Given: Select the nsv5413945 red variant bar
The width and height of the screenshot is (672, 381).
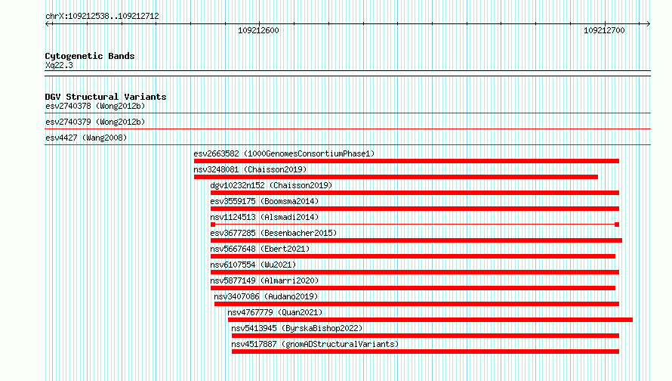Looking at the screenshot, I should click(x=426, y=336).
